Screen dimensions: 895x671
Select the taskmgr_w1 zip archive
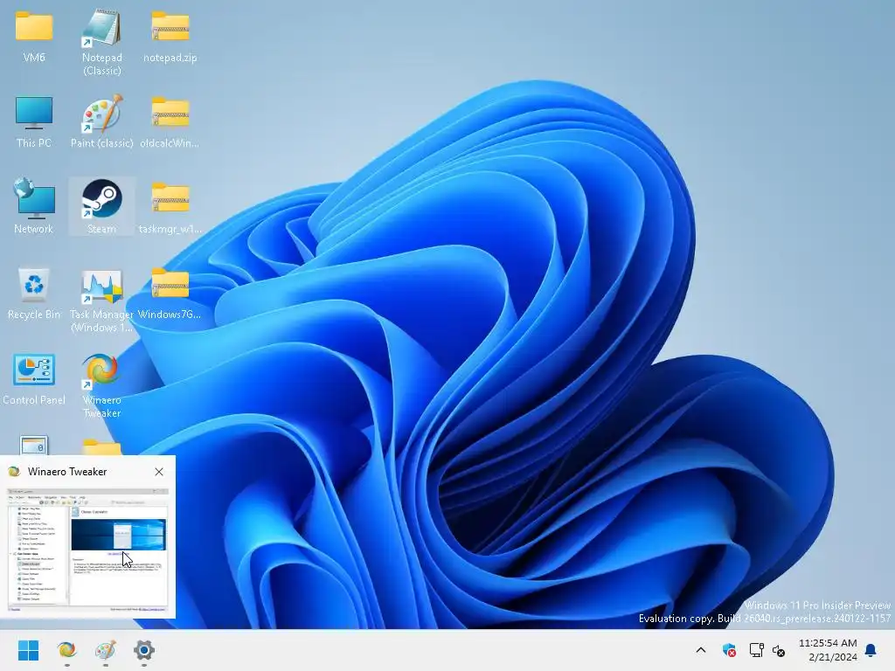pos(170,207)
